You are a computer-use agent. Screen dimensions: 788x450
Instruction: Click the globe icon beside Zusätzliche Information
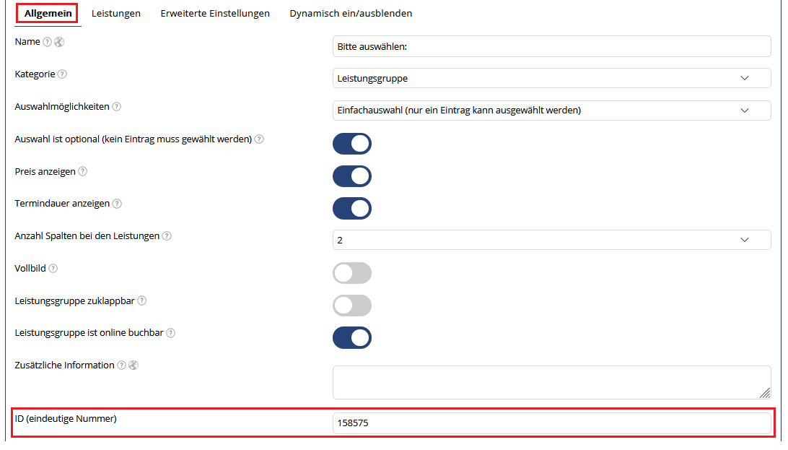(133, 365)
